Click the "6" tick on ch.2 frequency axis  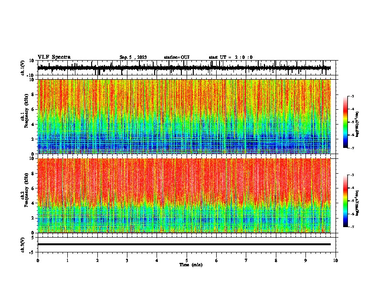point(33,188)
